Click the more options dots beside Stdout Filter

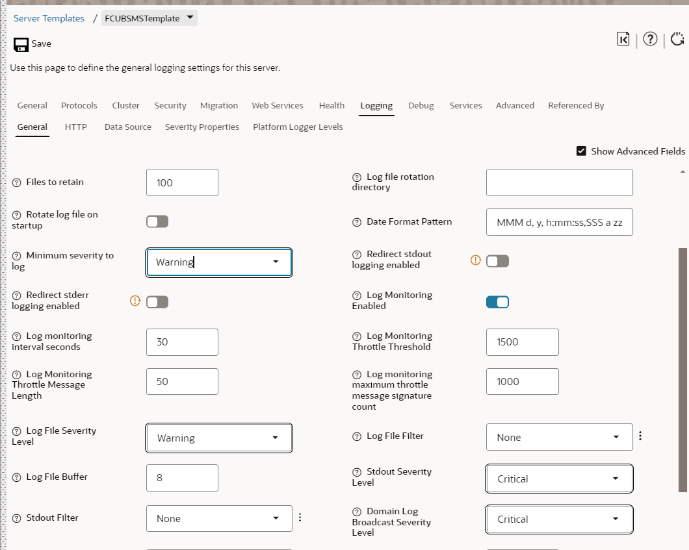click(x=300, y=518)
